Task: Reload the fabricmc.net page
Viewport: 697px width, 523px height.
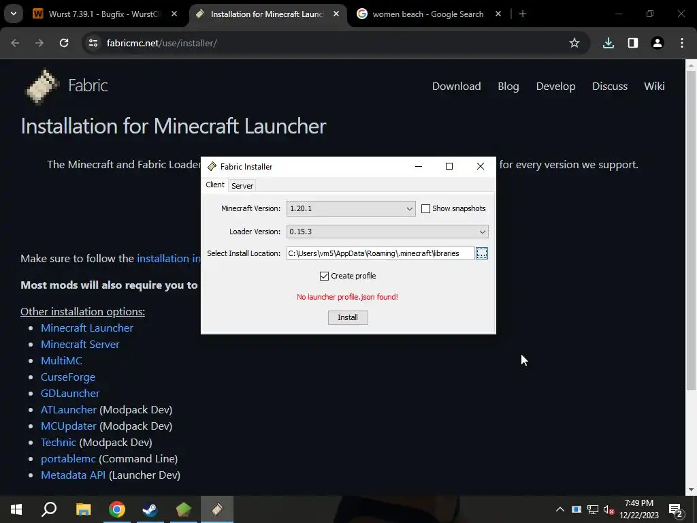Action: pyautogui.click(x=64, y=43)
